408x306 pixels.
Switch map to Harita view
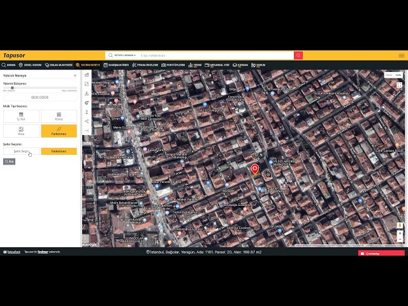[389, 75]
